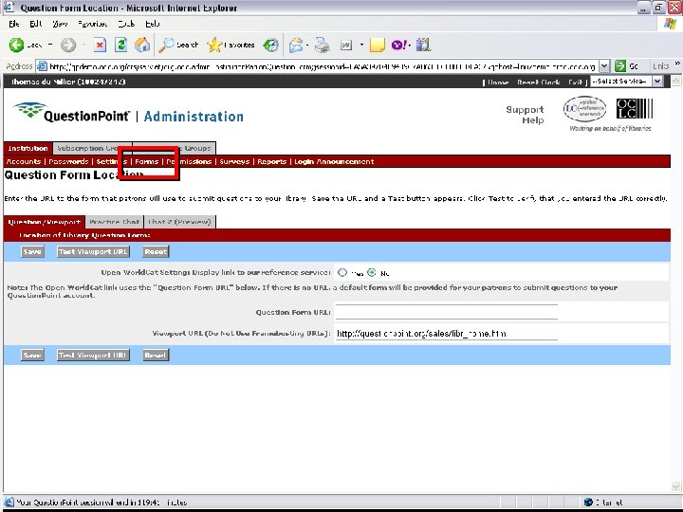Viewport: 683px width, 512px height.
Task: Click the yellow note toolbar icon
Action: coord(378,45)
